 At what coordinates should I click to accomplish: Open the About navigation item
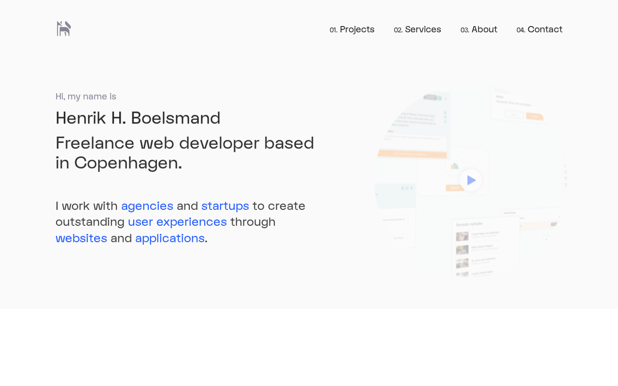pyautogui.click(x=479, y=29)
